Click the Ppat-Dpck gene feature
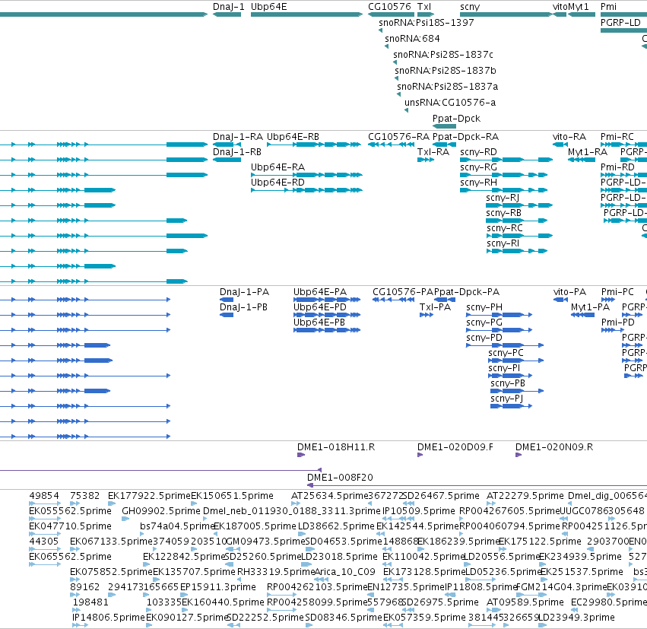This screenshot has width=647, height=629. [x=445, y=126]
